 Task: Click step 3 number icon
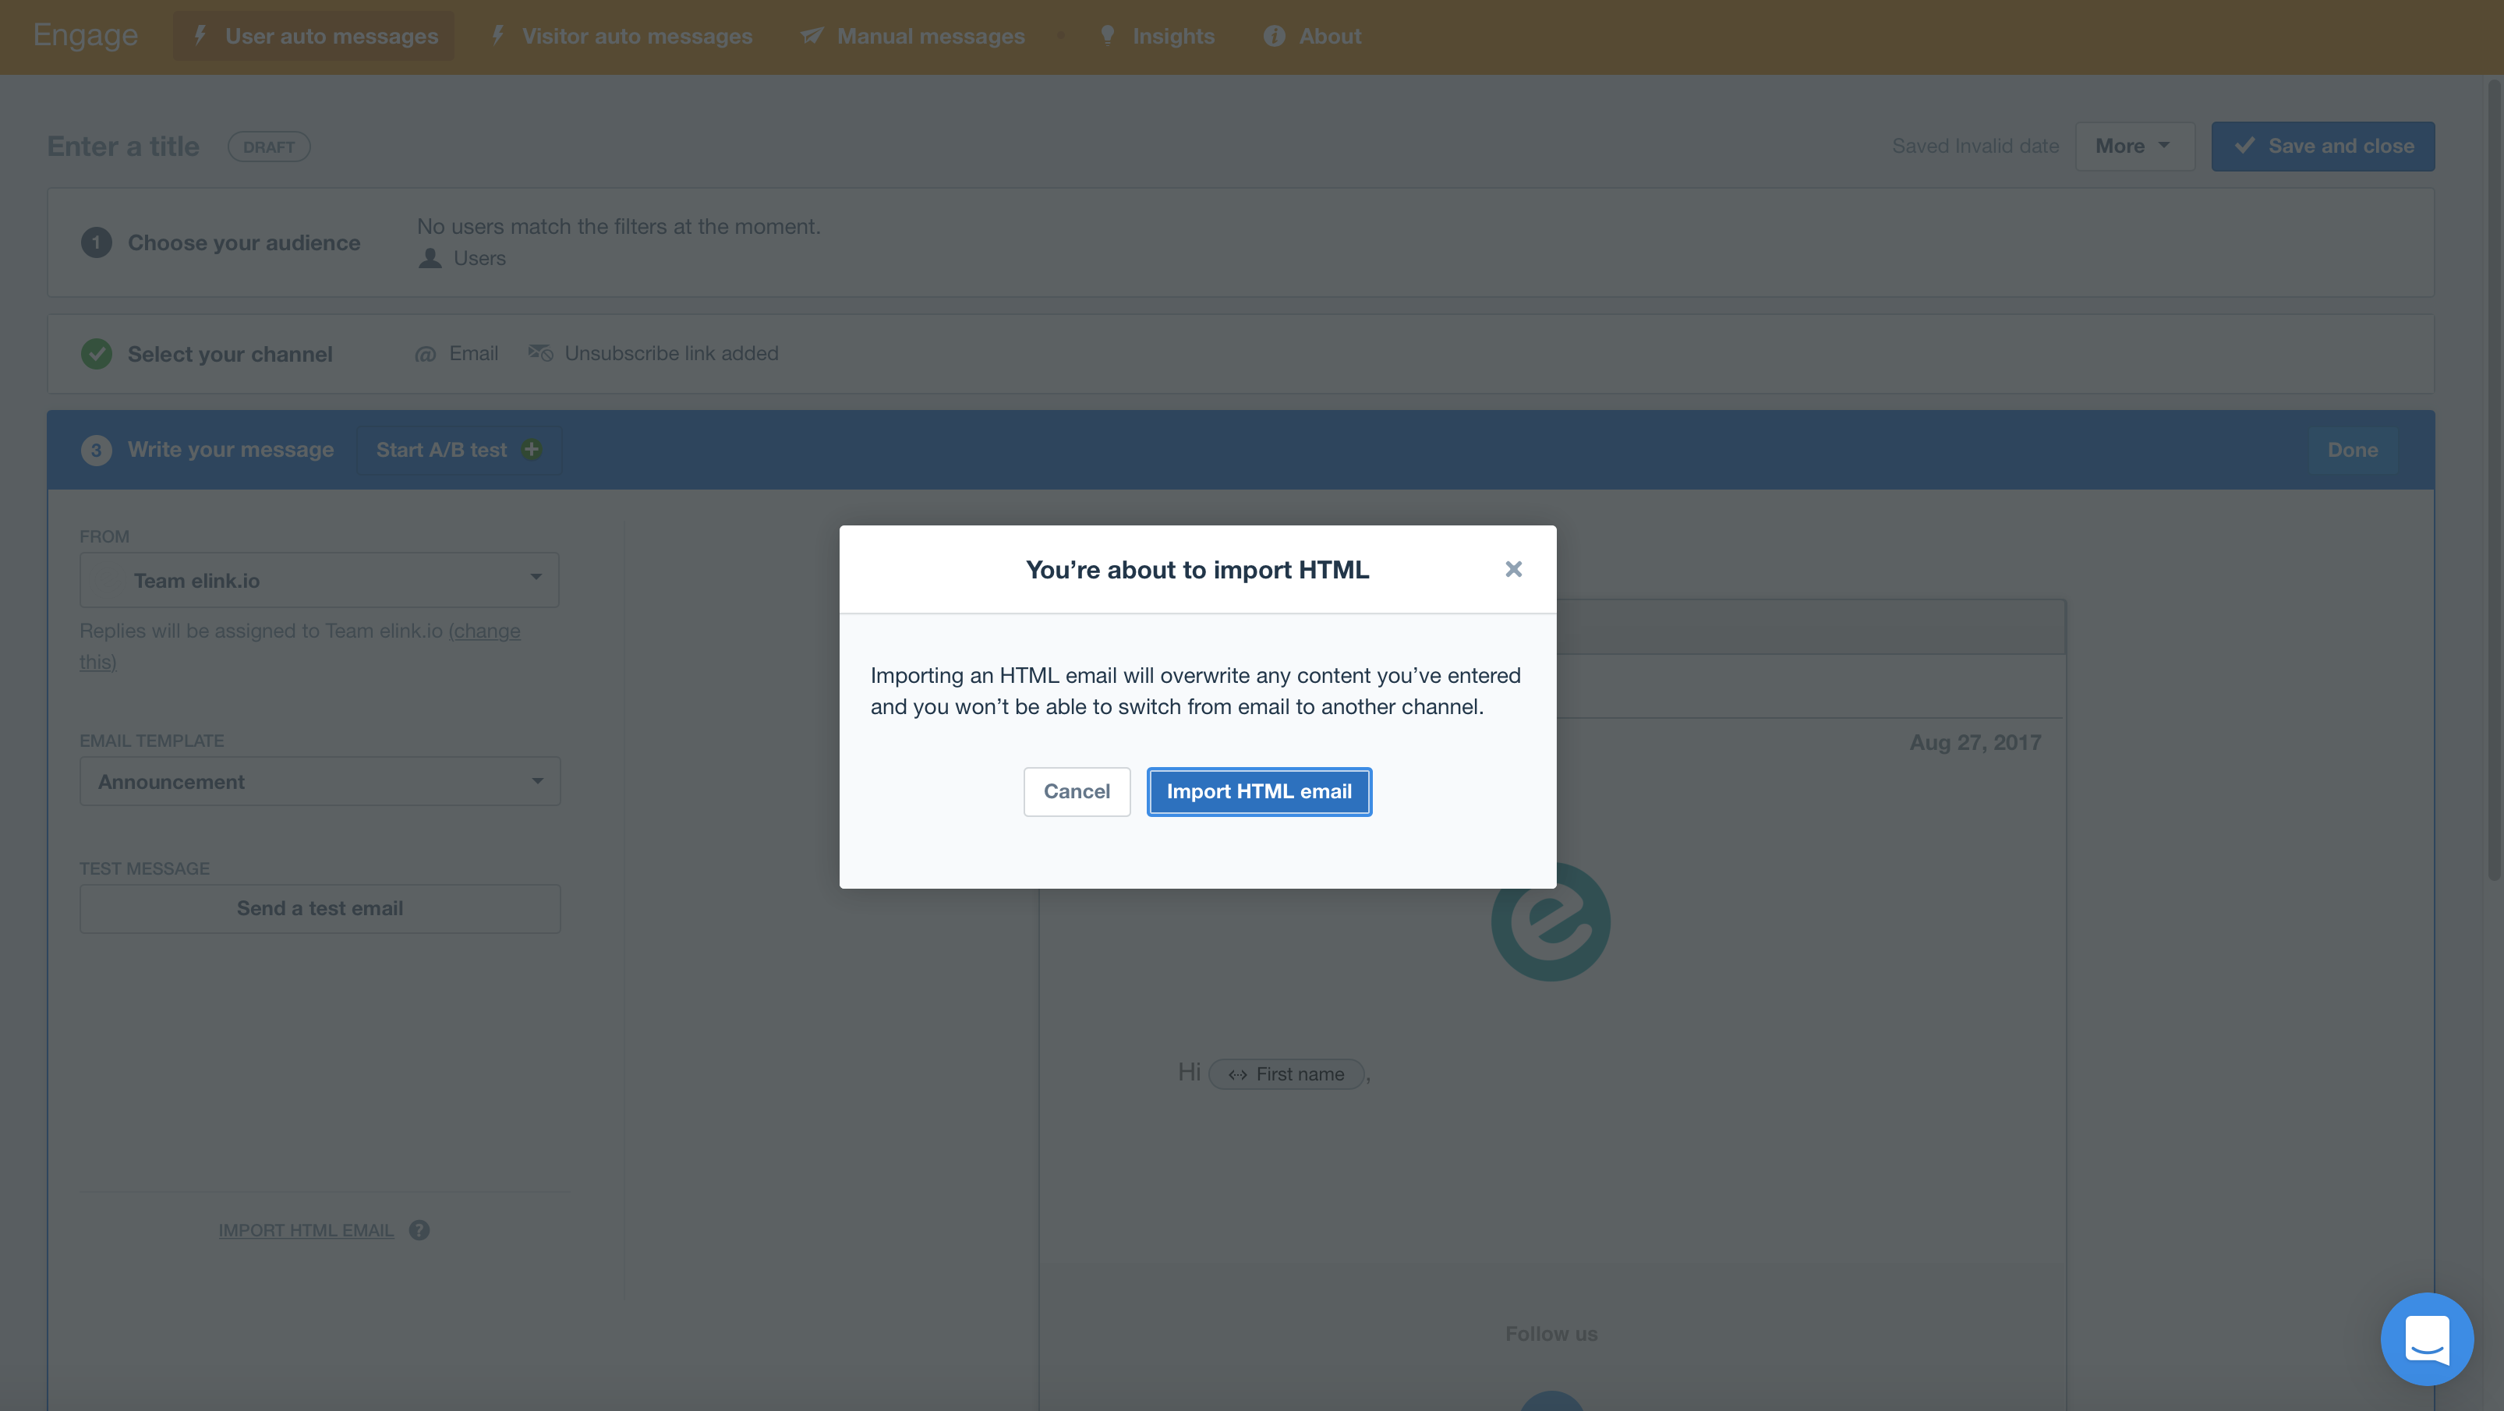pyautogui.click(x=96, y=450)
